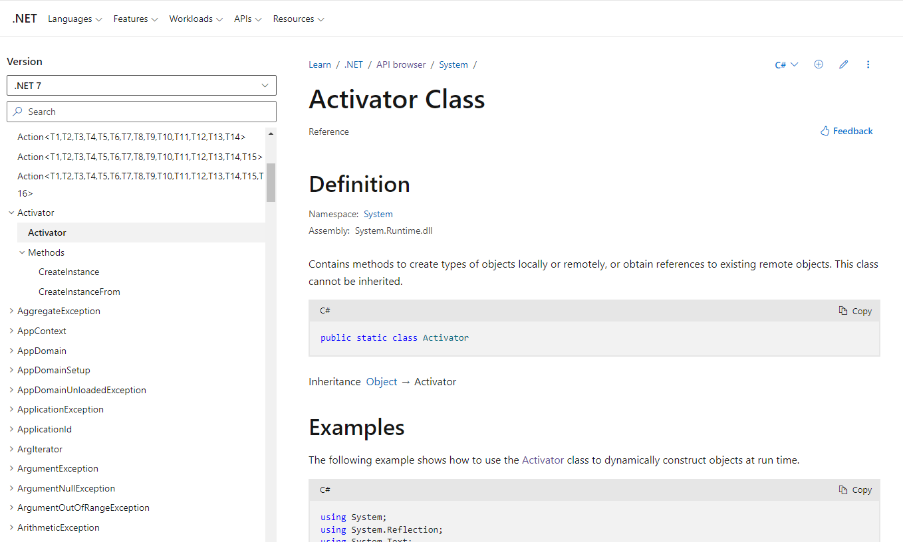Expand the ArgumentNullException node

11,488
